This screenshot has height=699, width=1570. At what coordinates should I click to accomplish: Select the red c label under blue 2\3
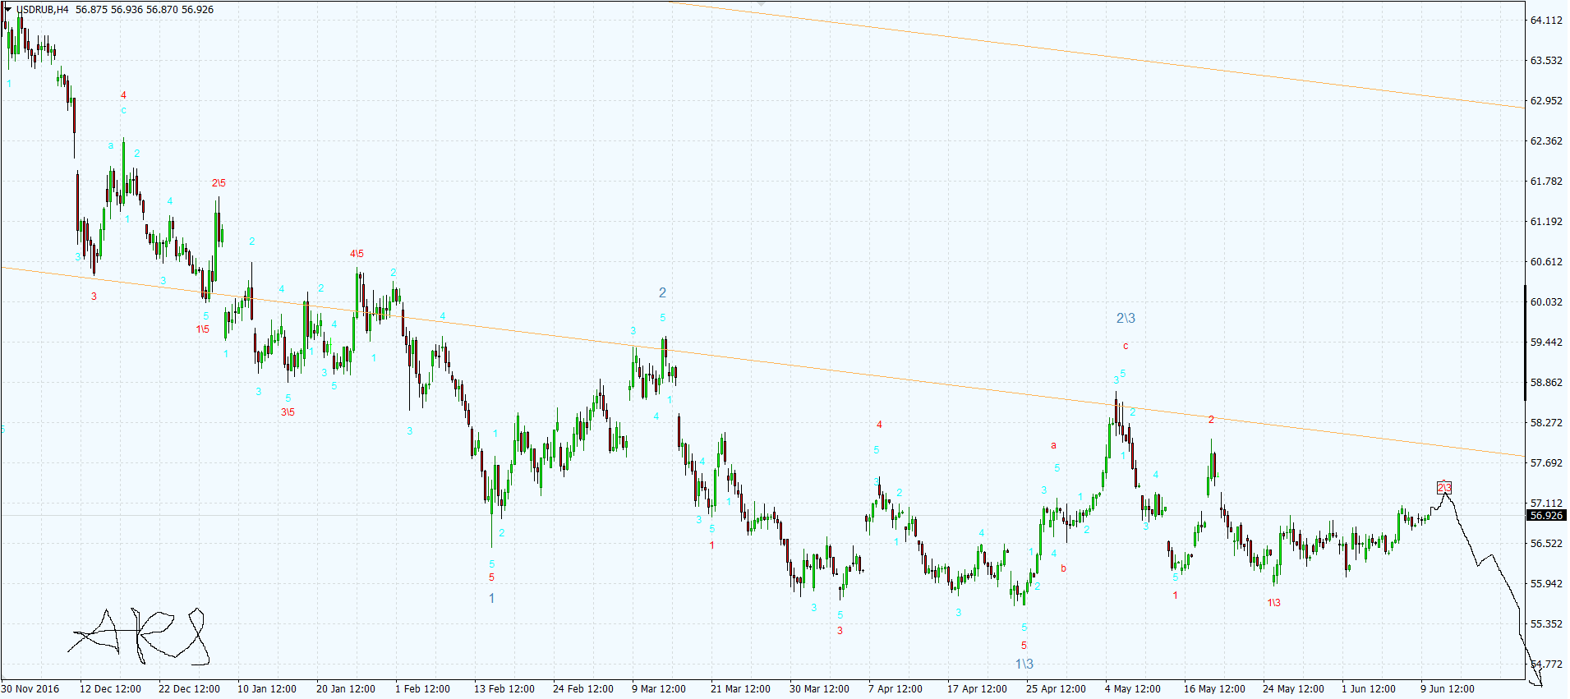(x=1125, y=346)
